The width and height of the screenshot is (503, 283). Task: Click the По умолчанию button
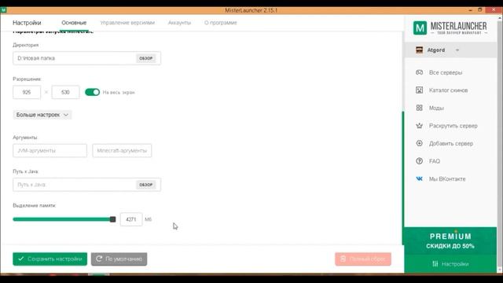point(119,259)
